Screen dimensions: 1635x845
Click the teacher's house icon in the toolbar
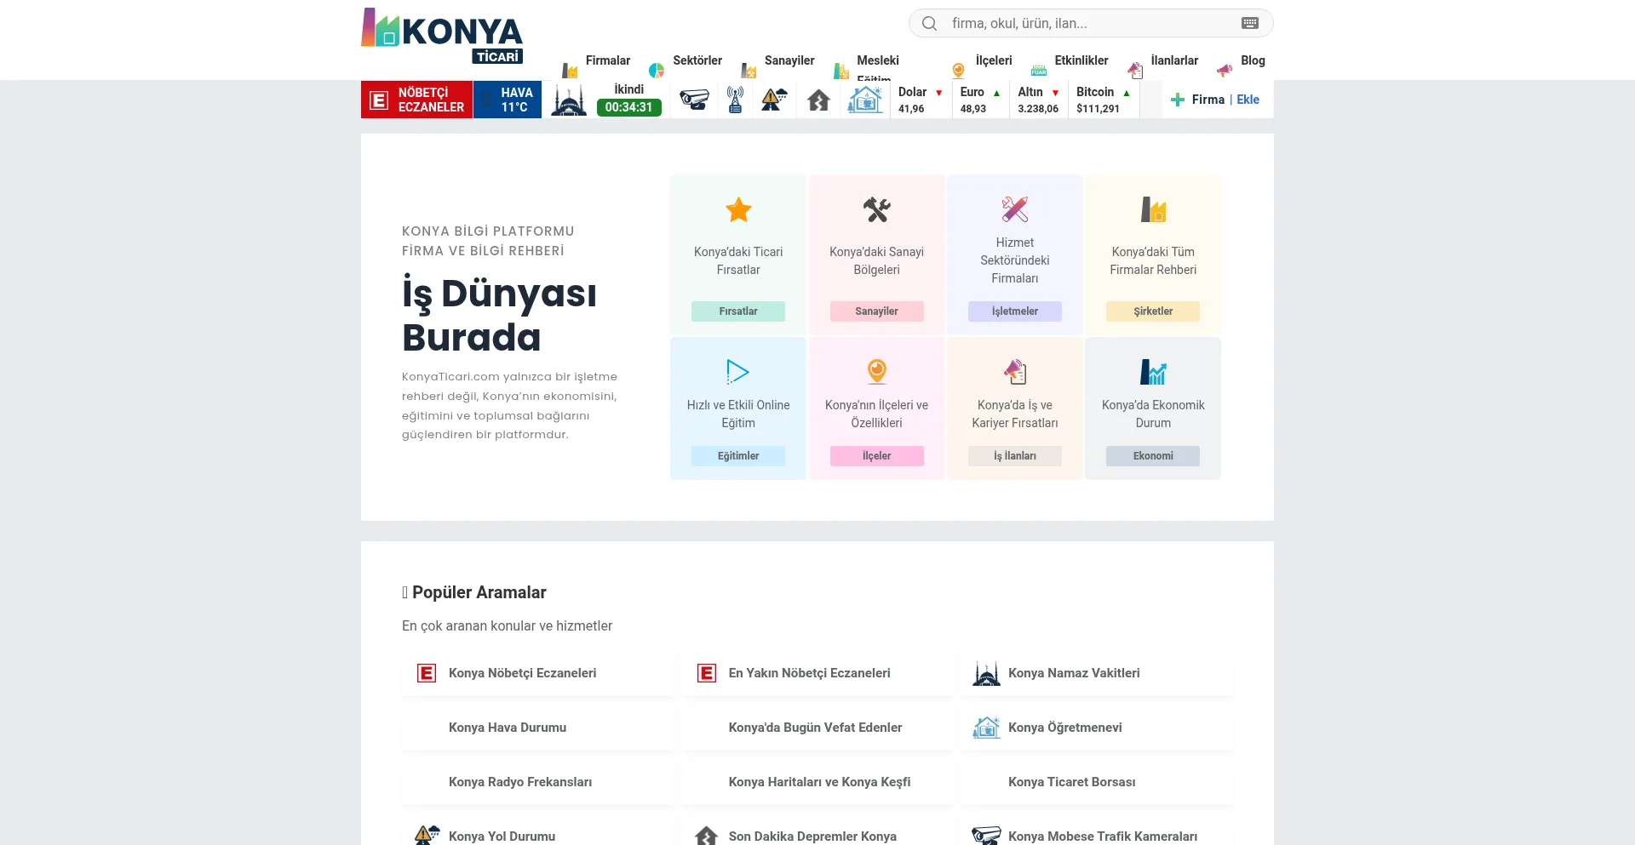tap(864, 100)
